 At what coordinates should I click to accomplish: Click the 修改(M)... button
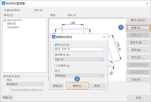coord(138,50)
